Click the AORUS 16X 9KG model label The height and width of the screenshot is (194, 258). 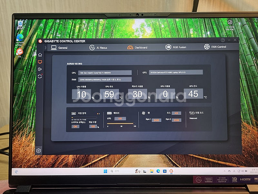click(x=74, y=64)
